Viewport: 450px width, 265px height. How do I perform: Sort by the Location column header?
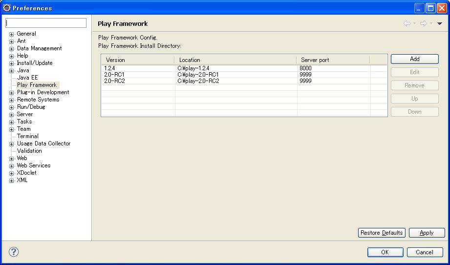point(236,60)
